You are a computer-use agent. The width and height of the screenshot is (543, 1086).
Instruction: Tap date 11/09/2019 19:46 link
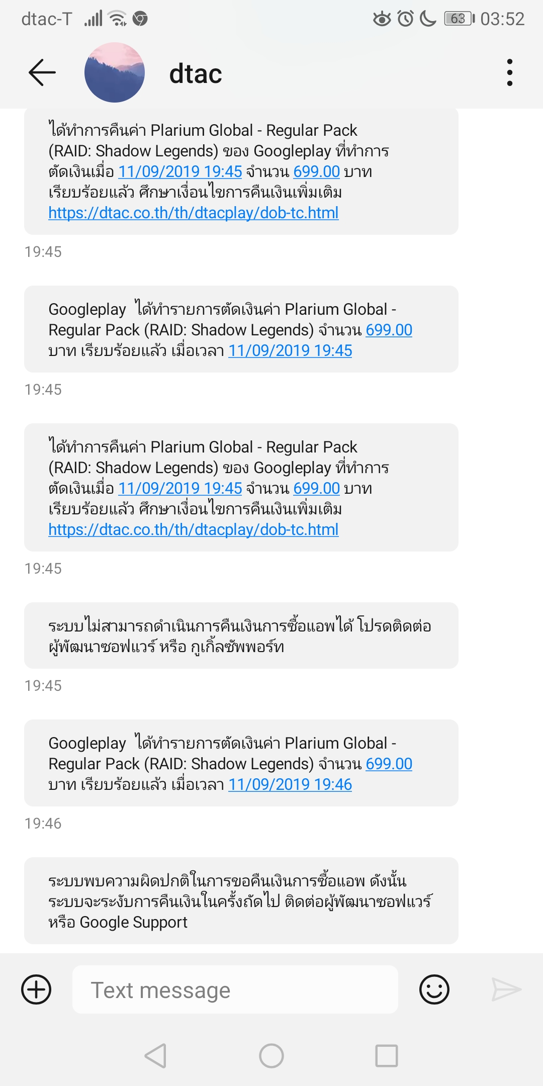tap(290, 784)
